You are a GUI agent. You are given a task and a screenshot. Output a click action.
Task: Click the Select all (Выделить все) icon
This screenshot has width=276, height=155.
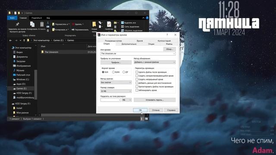click(122, 23)
